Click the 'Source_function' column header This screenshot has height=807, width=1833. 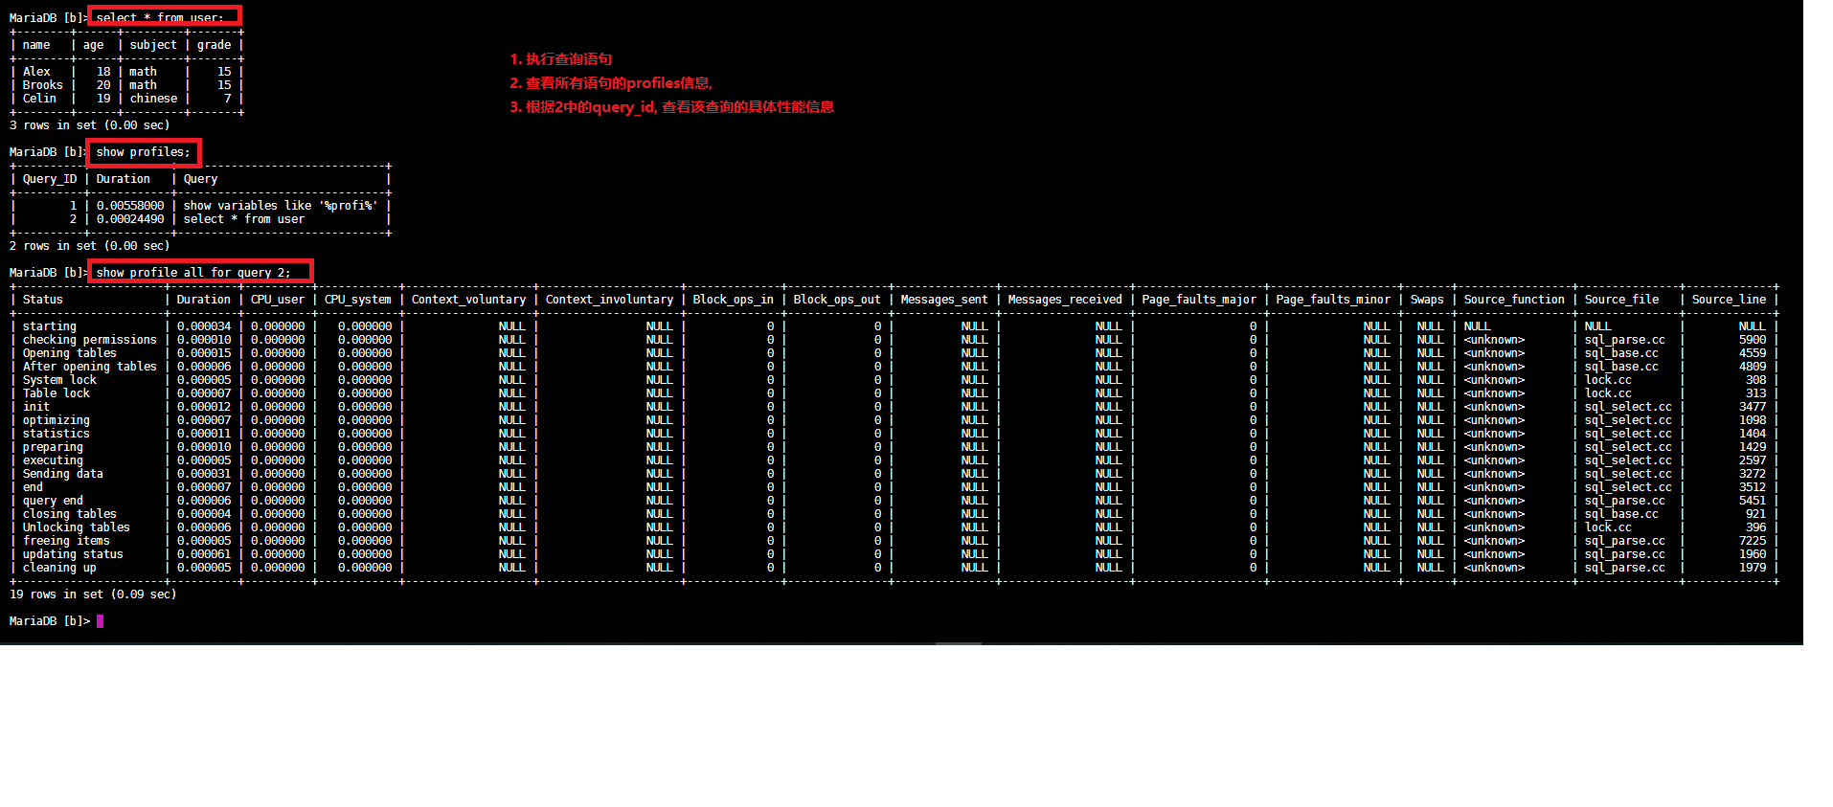[1514, 300]
